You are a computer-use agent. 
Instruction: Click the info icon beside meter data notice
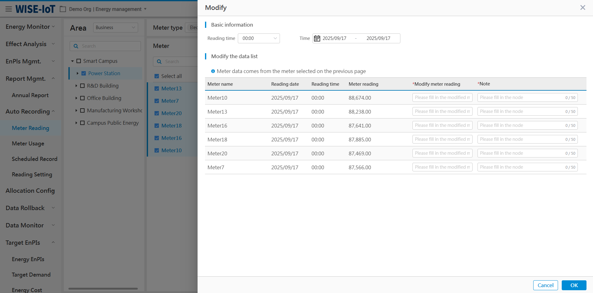click(x=213, y=71)
